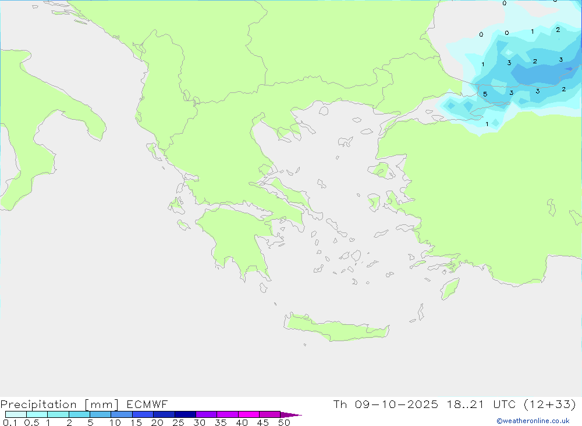Select the 20–25 mm dark blue swatch

coord(164,414)
